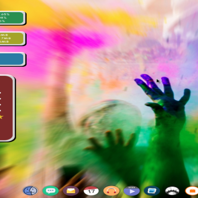Viewport: 198px width, 198px height.
Task: Open the Finder face icon in the dock
Action: point(30,191)
